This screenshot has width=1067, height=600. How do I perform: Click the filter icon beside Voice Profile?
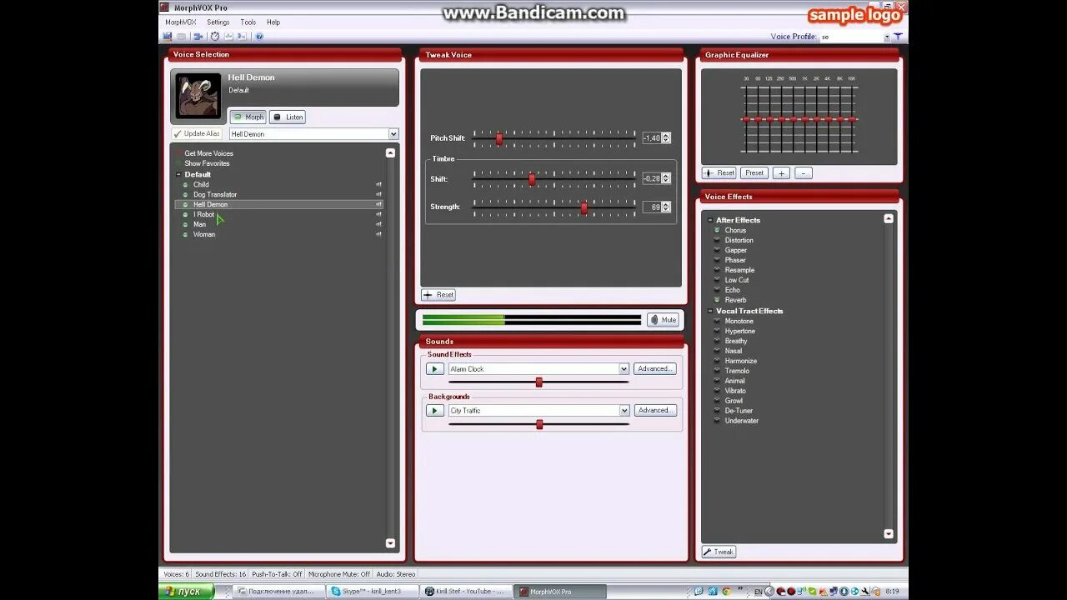click(898, 37)
